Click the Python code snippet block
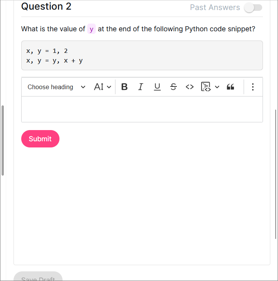Image resolution: width=278 pixels, height=281 pixels. click(x=142, y=56)
